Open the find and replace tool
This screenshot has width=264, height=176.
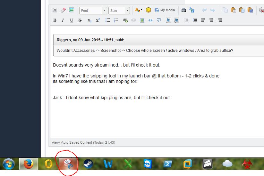pyautogui.click(x=192, y=10)
